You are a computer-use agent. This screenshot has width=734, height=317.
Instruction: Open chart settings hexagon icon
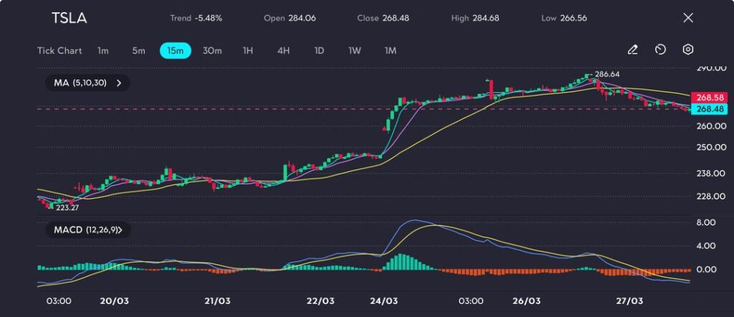(x=687, y=50)
